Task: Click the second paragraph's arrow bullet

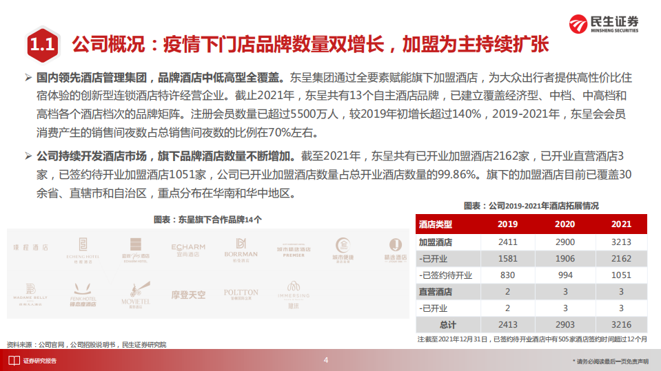Action: (x=28, y=156)
